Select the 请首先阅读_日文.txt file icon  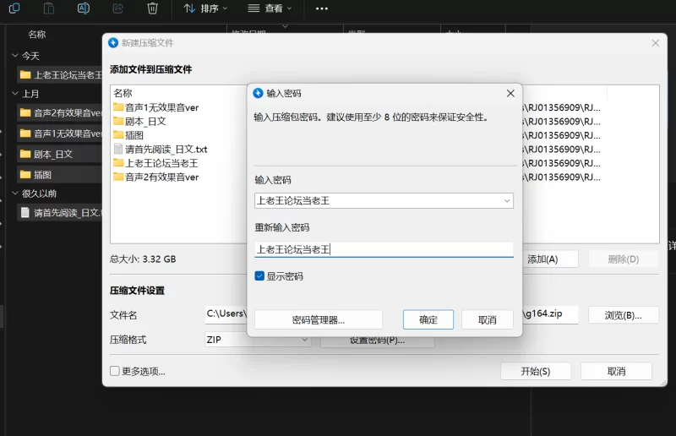pos(118,150)
